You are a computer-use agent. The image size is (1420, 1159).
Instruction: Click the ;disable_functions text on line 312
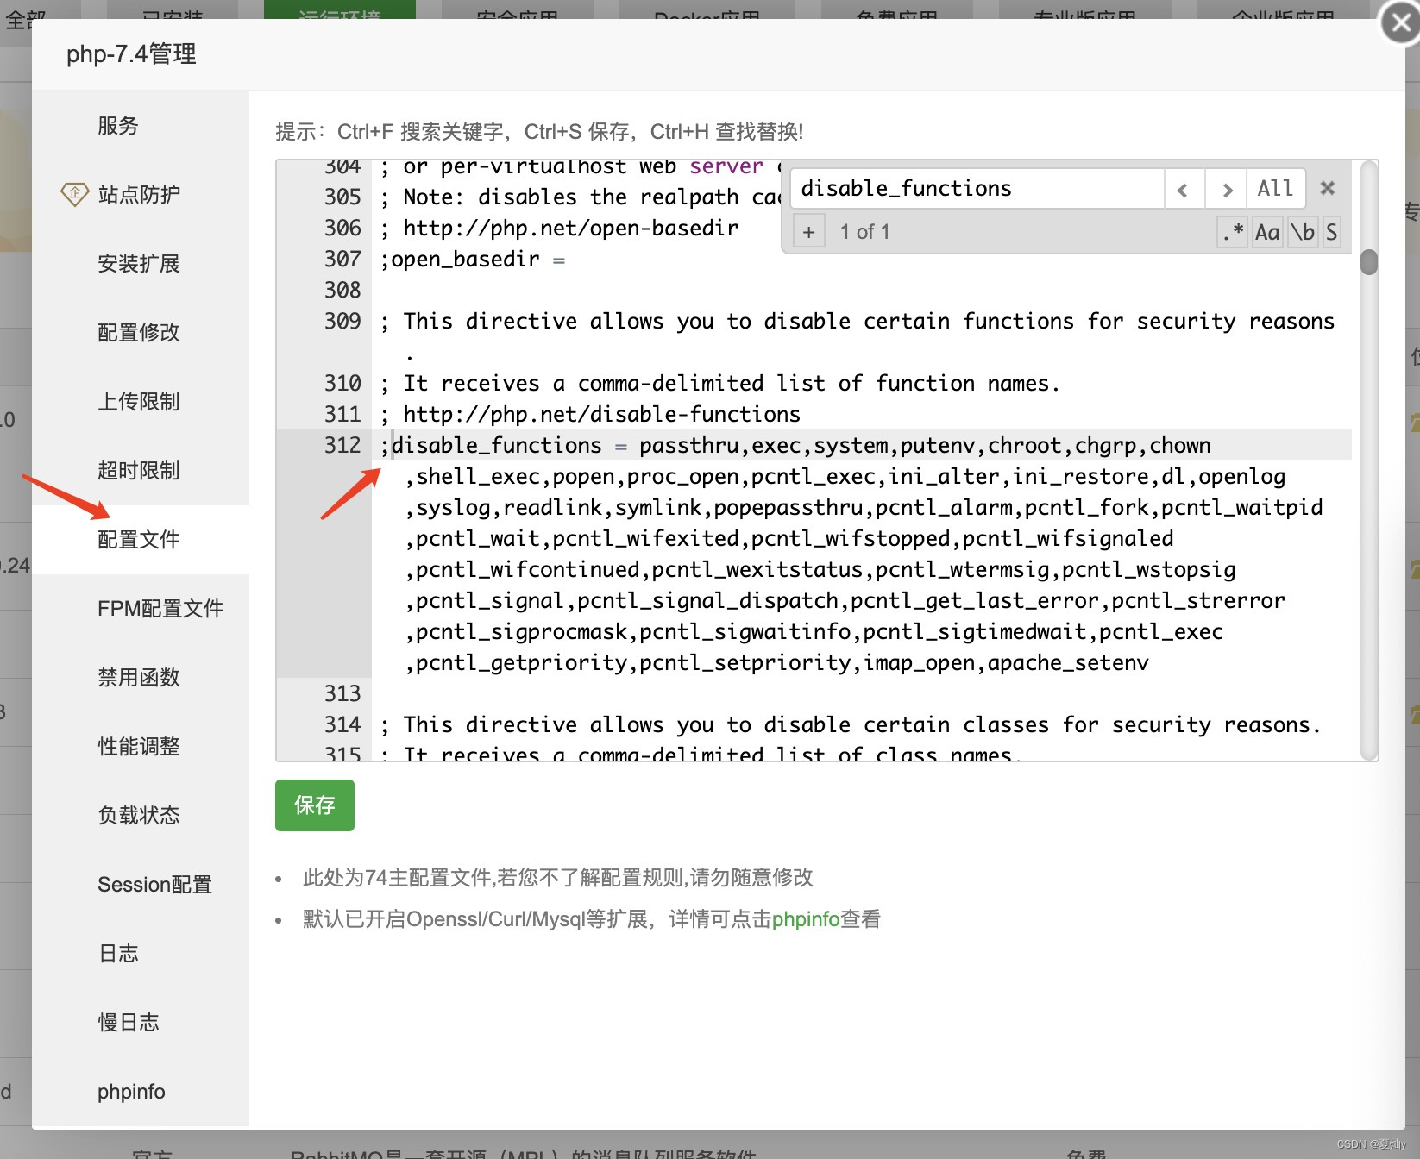click(x=491, y=446)
